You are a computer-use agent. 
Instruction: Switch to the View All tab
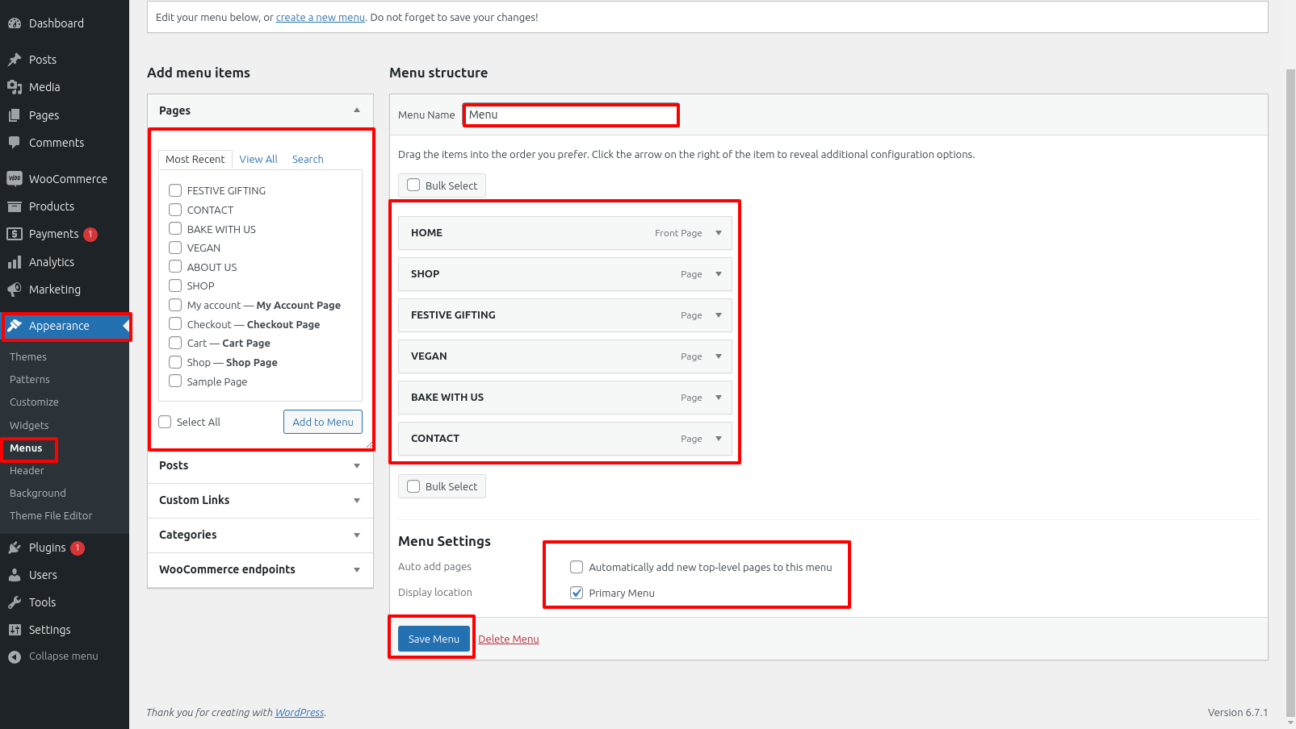tap(258, 160)
